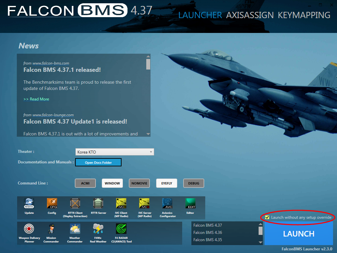Toggle the DEBUG command line option
This screenshot has width=337, height=253.
point(193,183)
